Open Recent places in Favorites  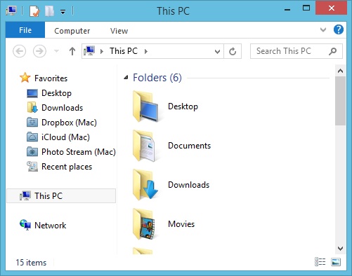(67, 167)
